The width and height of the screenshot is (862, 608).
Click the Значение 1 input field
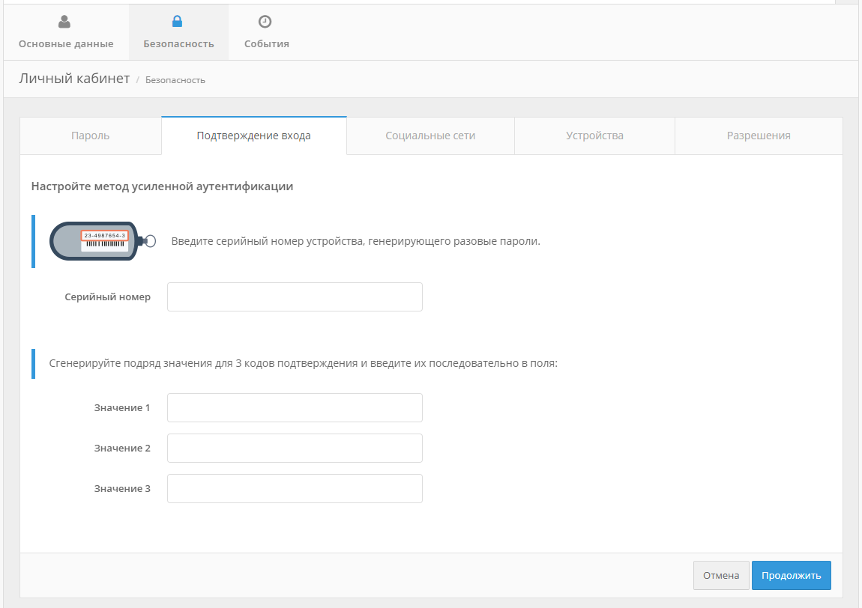[x=295, y=407]
